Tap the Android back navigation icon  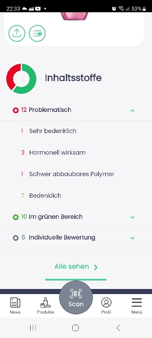pyautogui.click(x=118, y=328)
